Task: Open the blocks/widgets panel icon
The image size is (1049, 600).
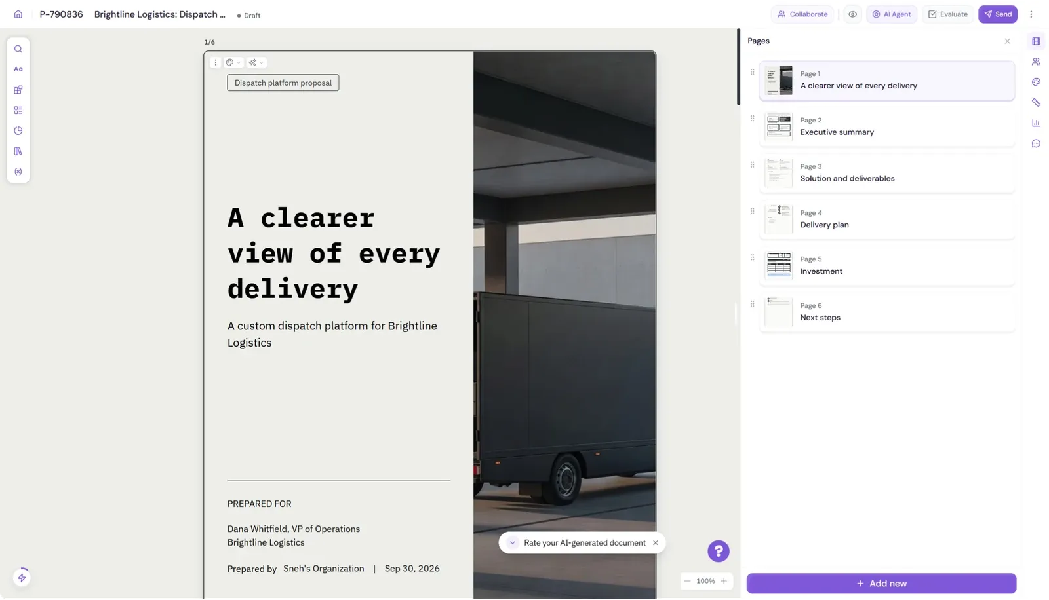Action: click(18, 90)
